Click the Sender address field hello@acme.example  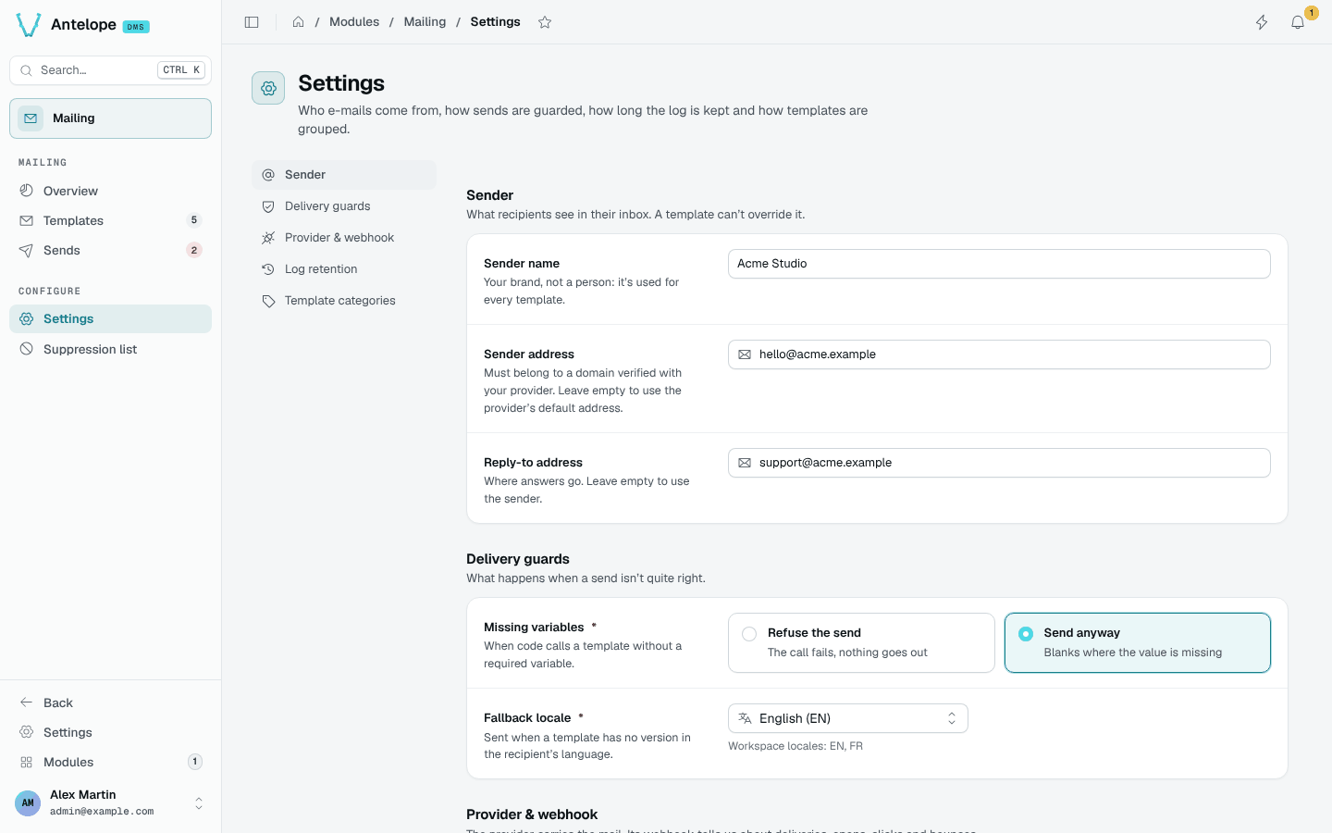coord(999,354)
